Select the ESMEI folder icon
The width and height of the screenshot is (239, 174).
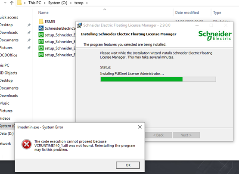pos(41,22)
